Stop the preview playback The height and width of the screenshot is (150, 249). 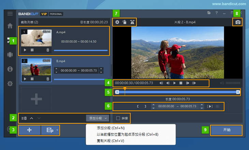181,83
